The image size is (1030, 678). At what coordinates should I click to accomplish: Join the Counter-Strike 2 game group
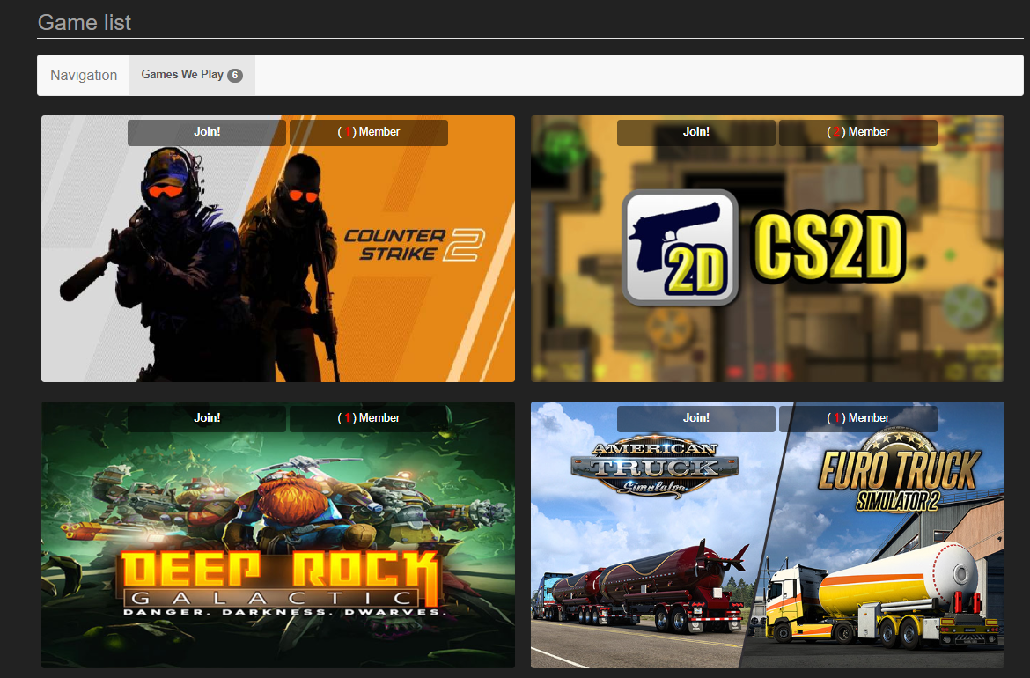[206, 131]
